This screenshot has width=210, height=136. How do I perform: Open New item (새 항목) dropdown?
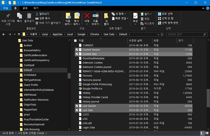click(x=119, y=14)
